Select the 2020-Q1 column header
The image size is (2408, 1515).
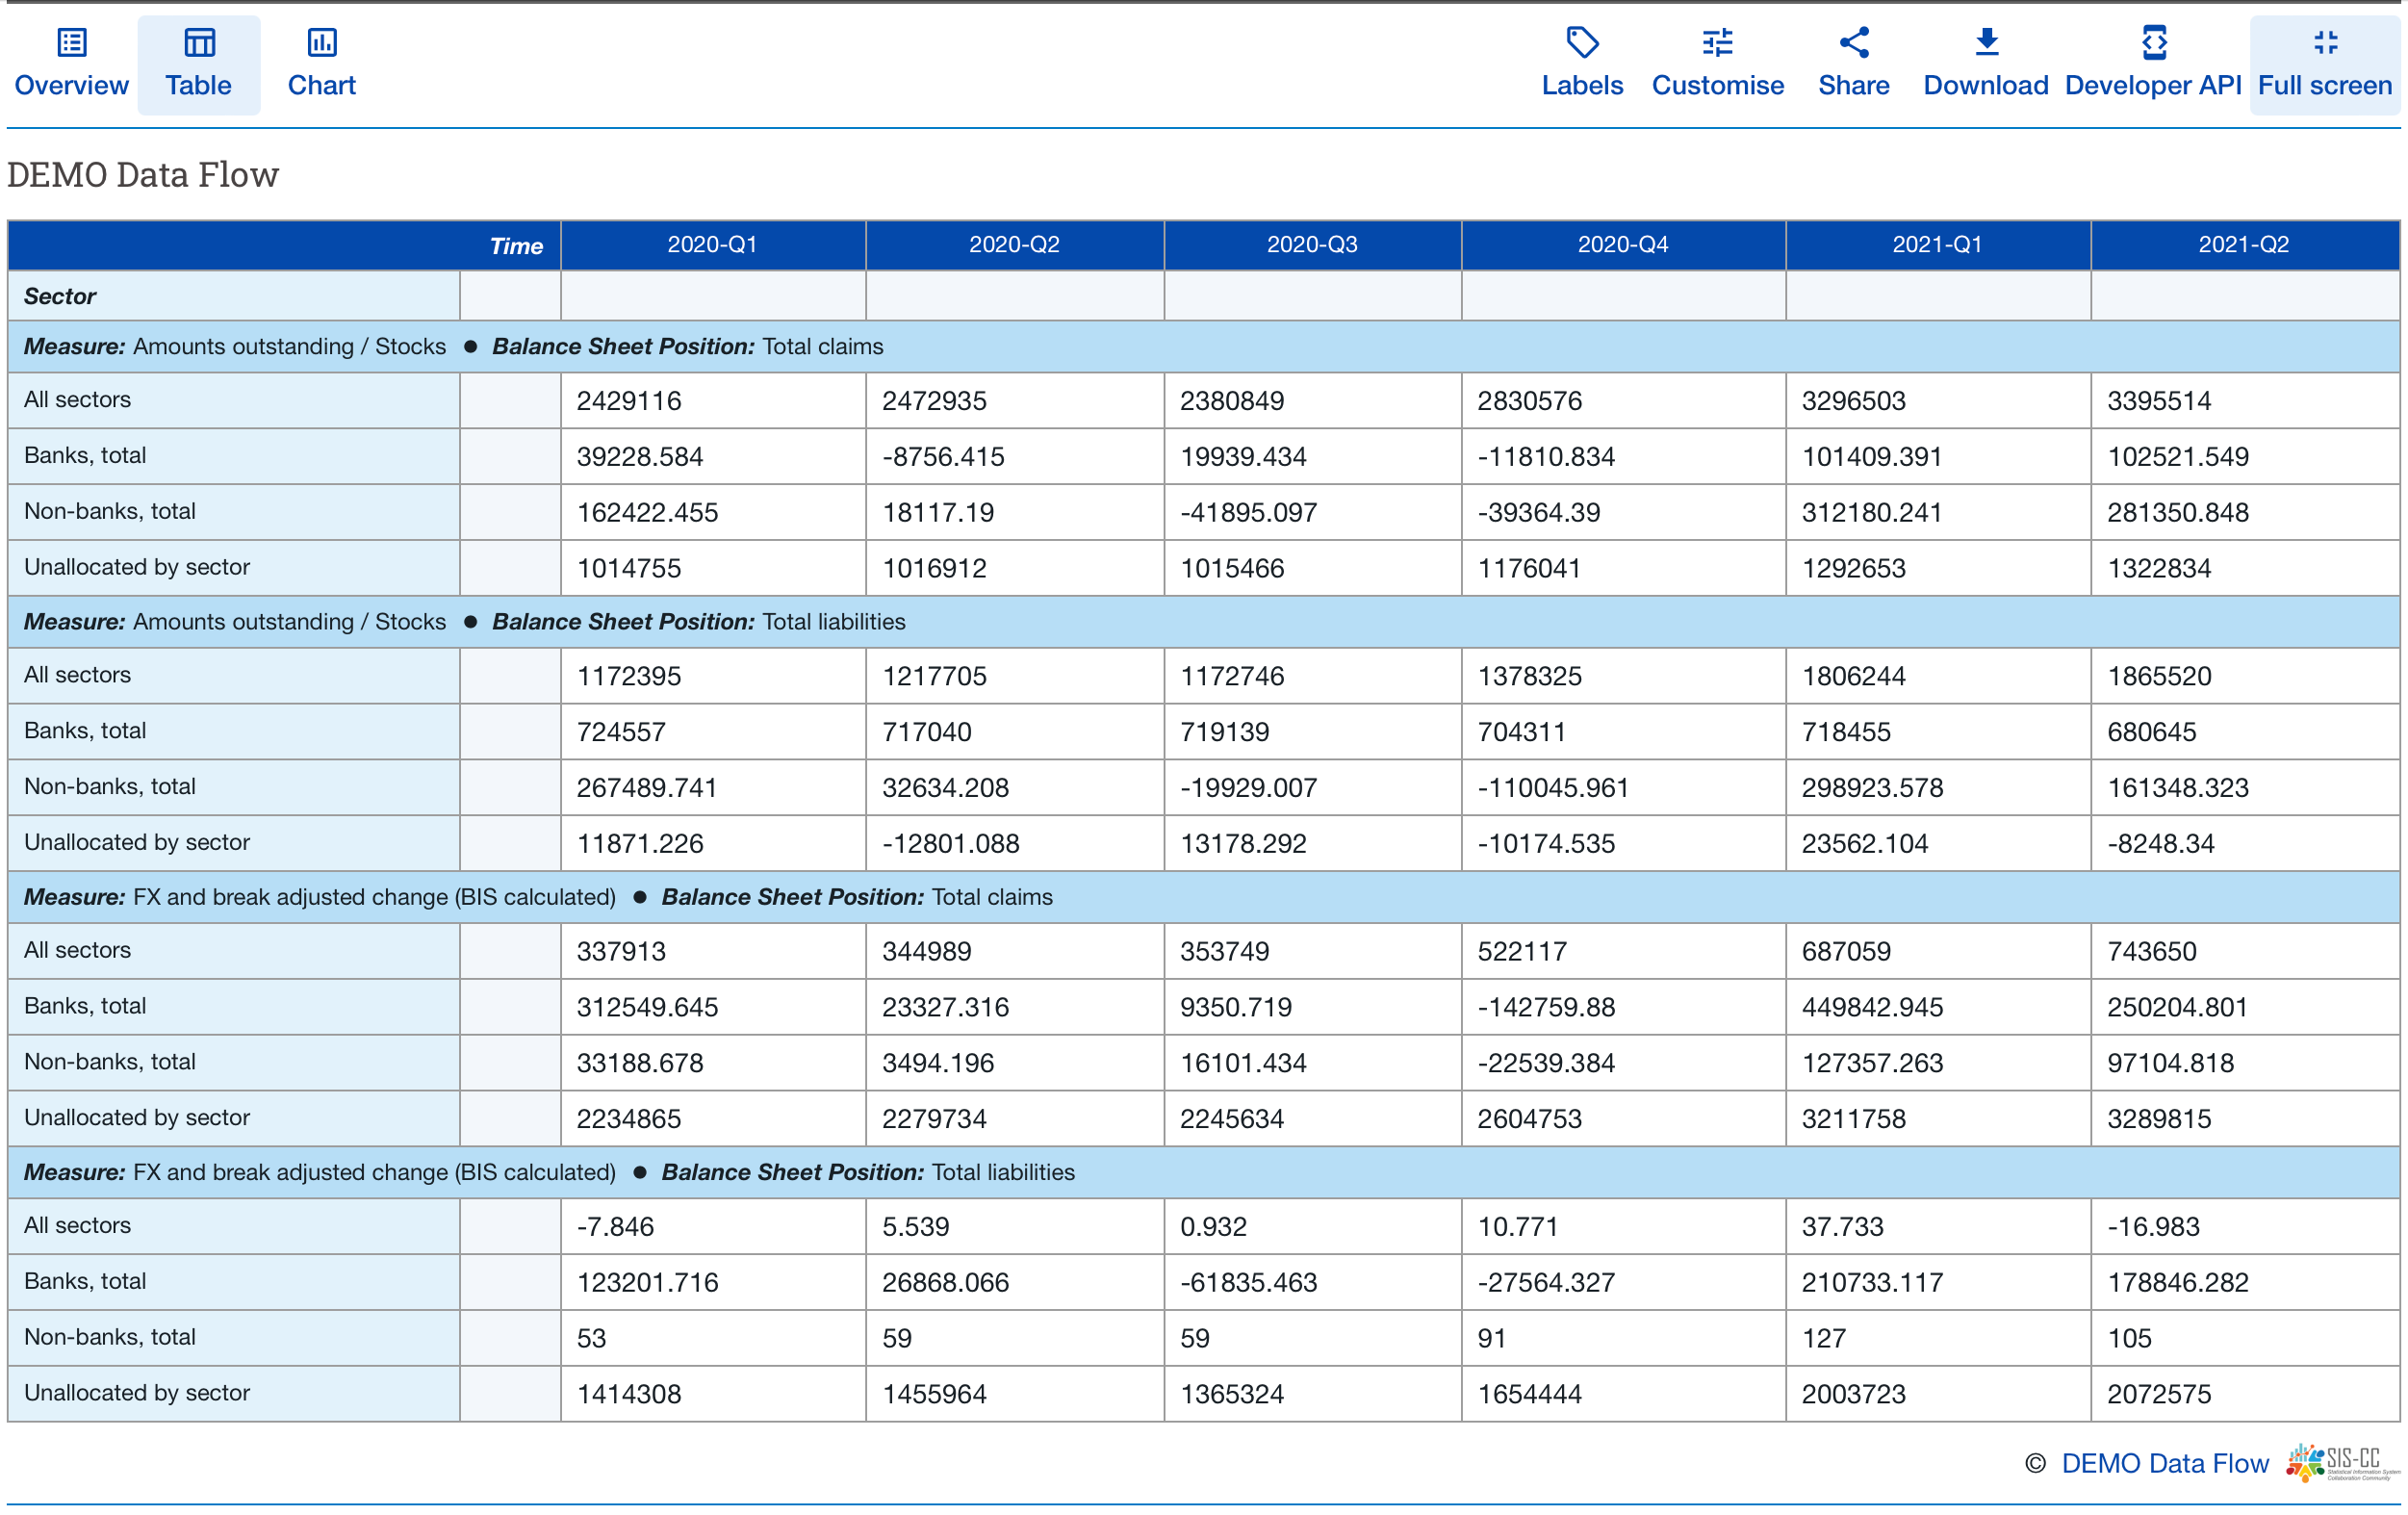(712, 245)
